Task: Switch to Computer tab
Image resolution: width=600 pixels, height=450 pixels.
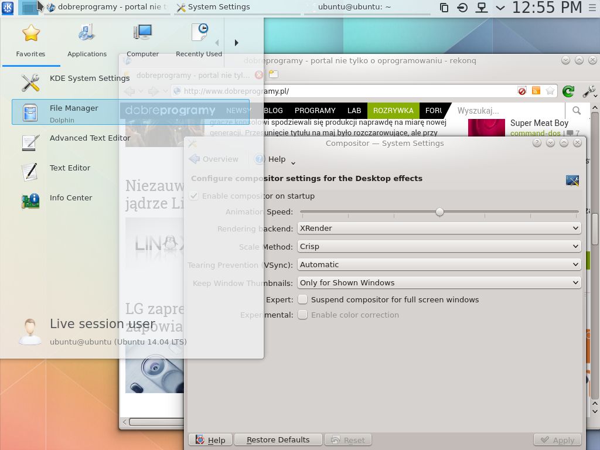Action: point(143,42)
